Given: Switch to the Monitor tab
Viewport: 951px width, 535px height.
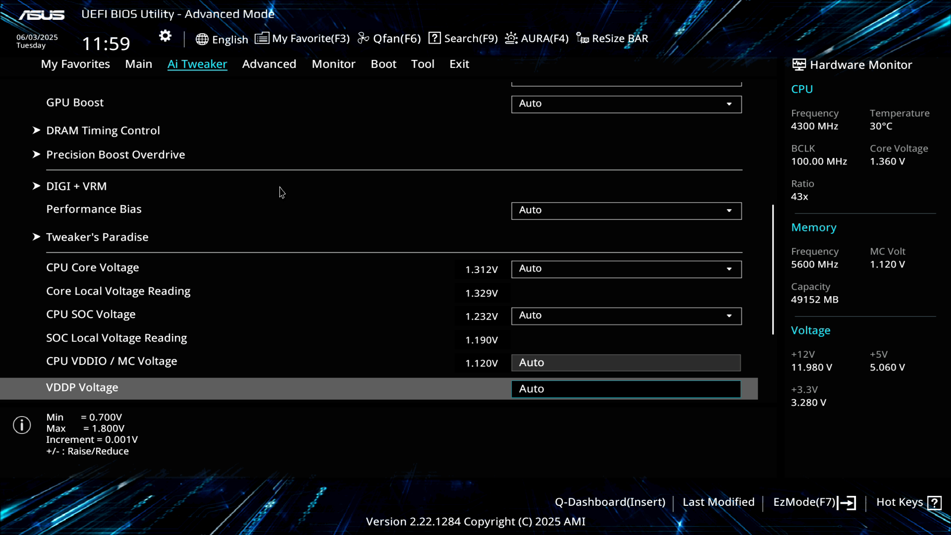Looking at the screenshot, I should pos(333,64).
